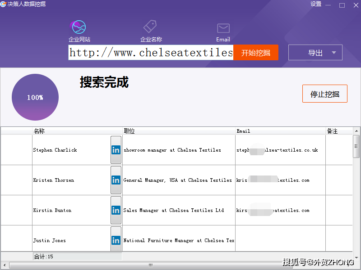Select Kristen Thorsen's email cell

(280, 180)
